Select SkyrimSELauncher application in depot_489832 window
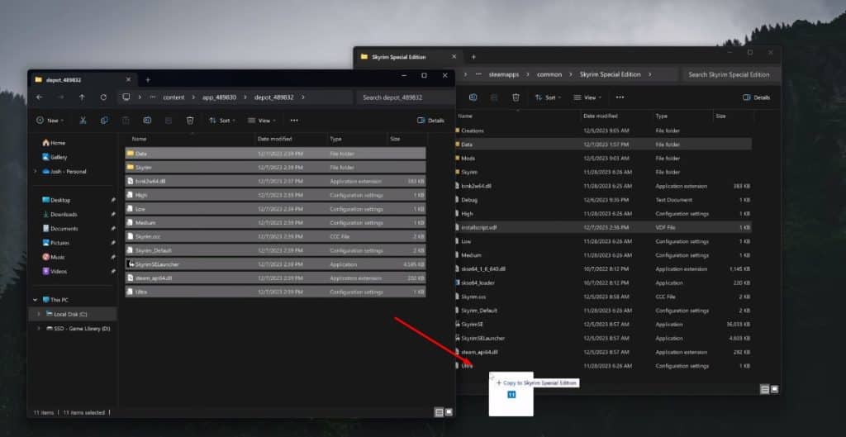The height and width of the screenshot is (437, 846). click(x=275, y=264)
